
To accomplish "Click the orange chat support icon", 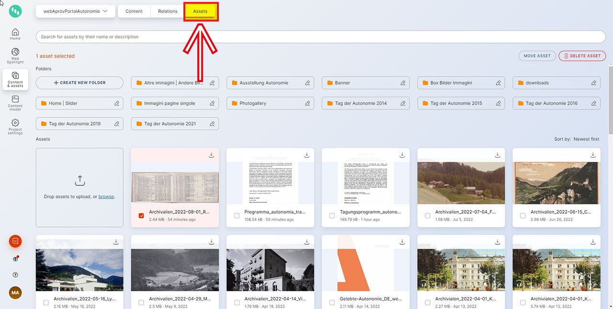I will (x=15, y=241).
